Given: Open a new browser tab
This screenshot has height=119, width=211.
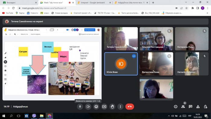Looking at the screenshot, I should (153, 2).
